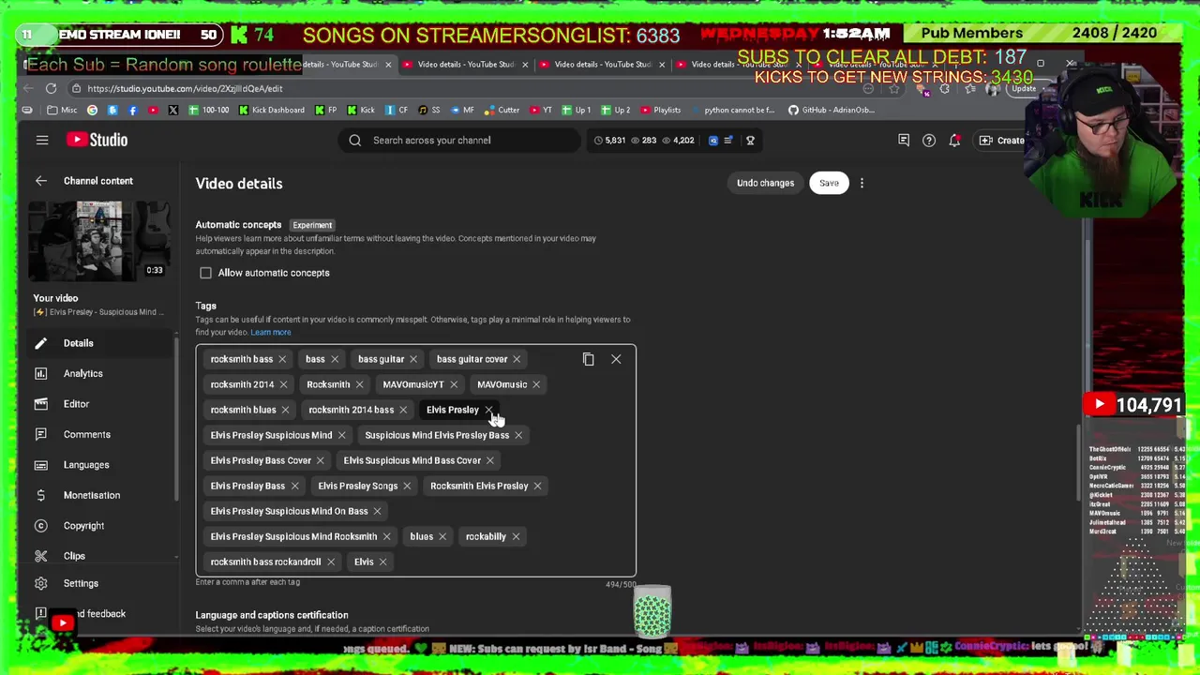The image size is (1200, 675).
Task: Remove the 'rocksmith blues' tag
Action: (x=285, y=410)
